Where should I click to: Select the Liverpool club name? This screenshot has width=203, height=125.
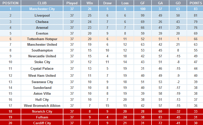(x=42, y=16)
